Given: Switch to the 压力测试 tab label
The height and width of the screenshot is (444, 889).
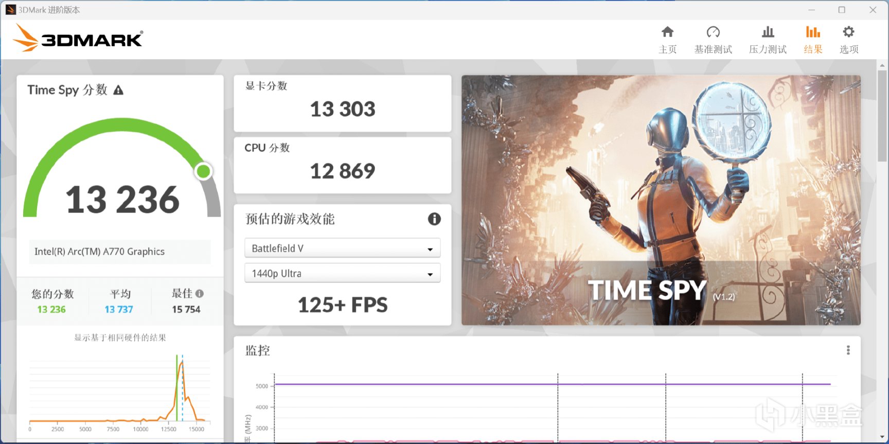Looking at the screenshot, I should click(768, 49).
